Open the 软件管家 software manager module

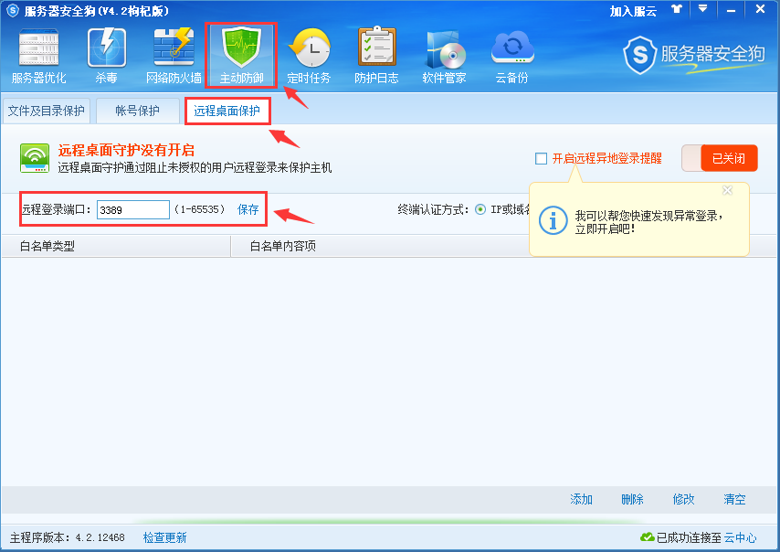[x=444, y=56]
